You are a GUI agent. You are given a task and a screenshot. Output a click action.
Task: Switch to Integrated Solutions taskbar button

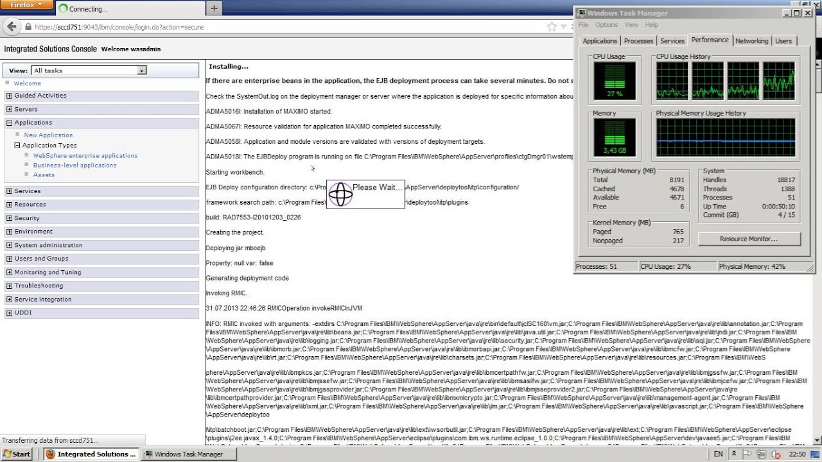click(91, 454)
